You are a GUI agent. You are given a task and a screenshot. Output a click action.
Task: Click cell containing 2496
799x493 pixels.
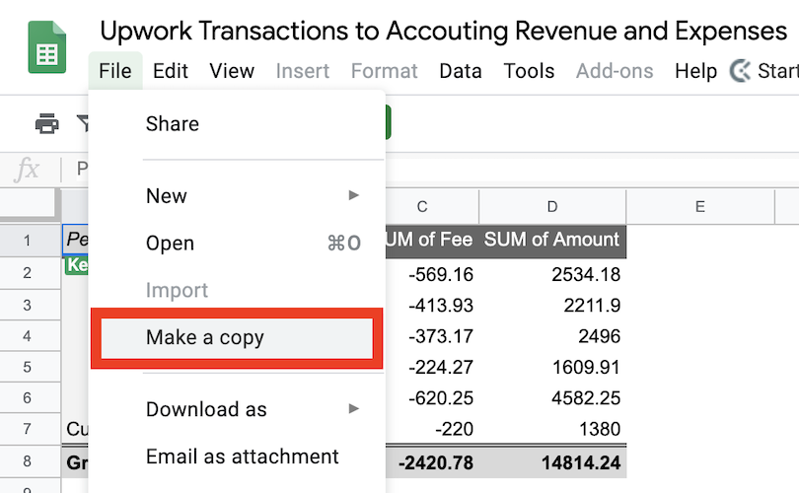click(552, 336)
